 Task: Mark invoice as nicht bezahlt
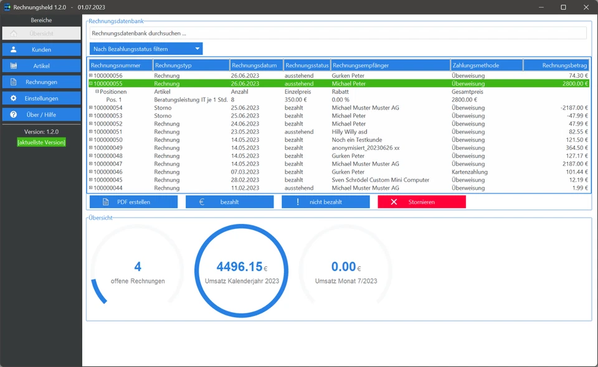(325, 202)
